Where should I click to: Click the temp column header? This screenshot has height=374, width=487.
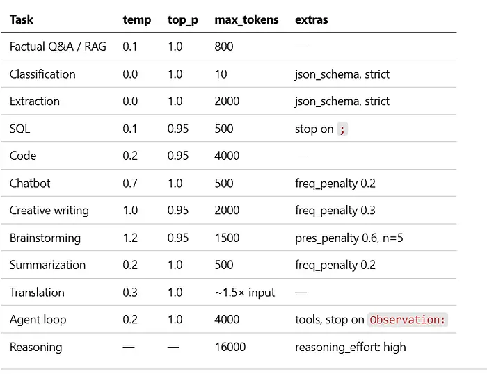coord(136,19)
